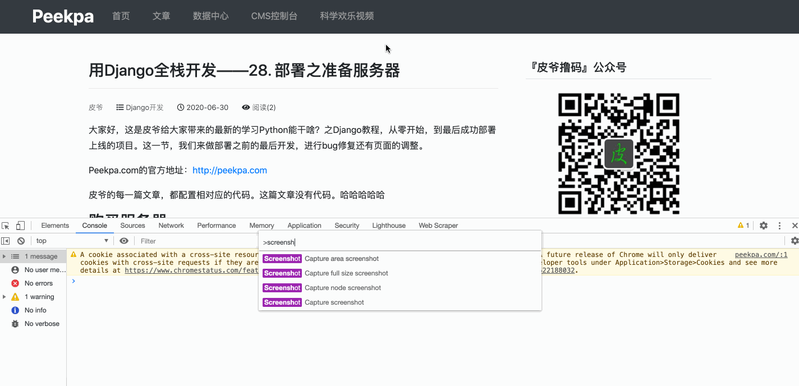This screenshot has width=799, height=386.
Task: Click the clock icon beside 2020-06-30
Action: click(181, 107)
